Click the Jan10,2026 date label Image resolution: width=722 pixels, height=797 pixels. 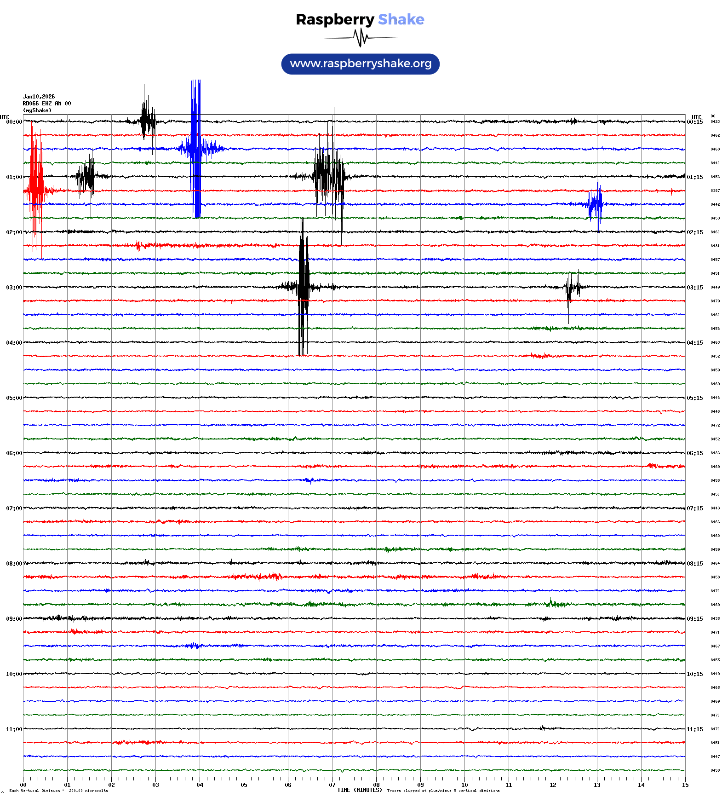coord(39,97)
